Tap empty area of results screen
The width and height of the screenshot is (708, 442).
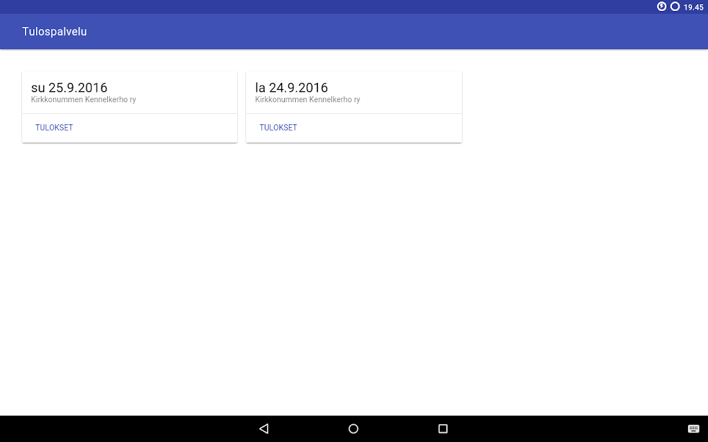[x=354, y=276]
